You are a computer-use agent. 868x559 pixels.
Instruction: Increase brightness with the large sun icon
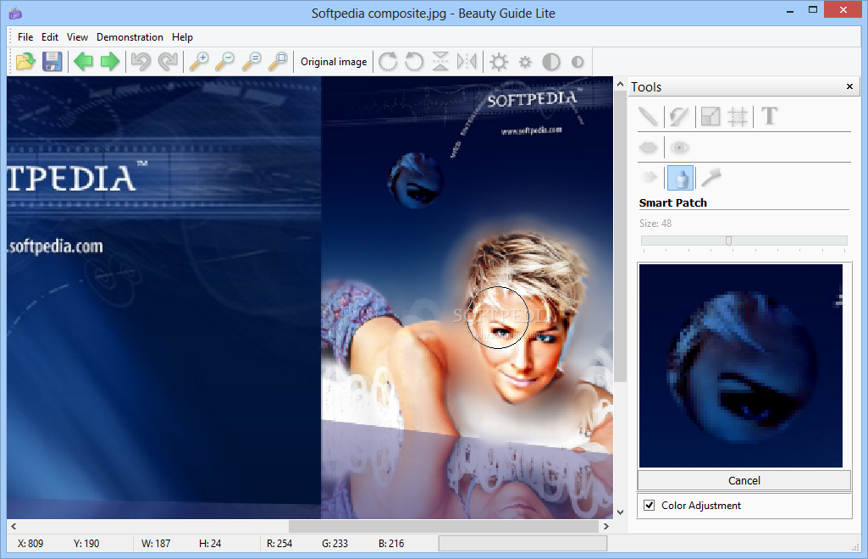pos(499,62)
